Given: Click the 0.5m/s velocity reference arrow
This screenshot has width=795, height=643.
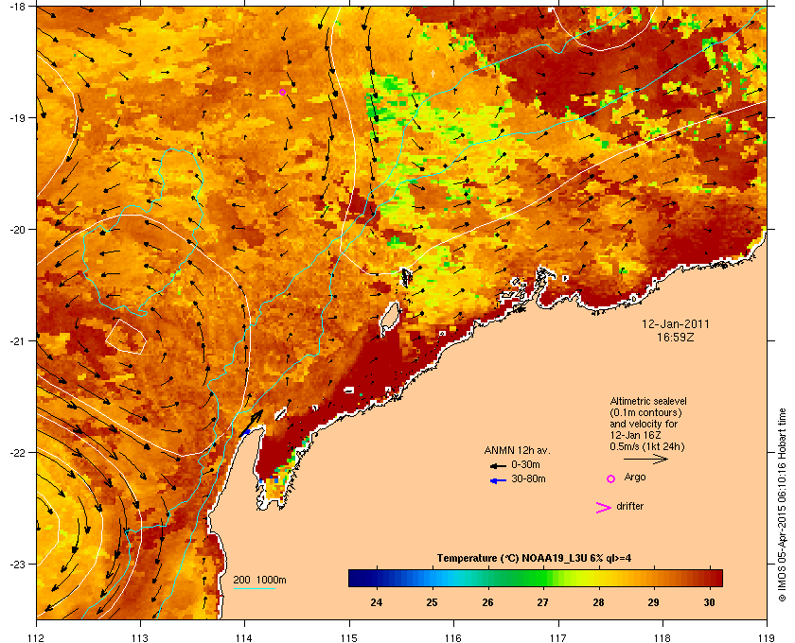Looking at the screenshot, I should [645, 459].
